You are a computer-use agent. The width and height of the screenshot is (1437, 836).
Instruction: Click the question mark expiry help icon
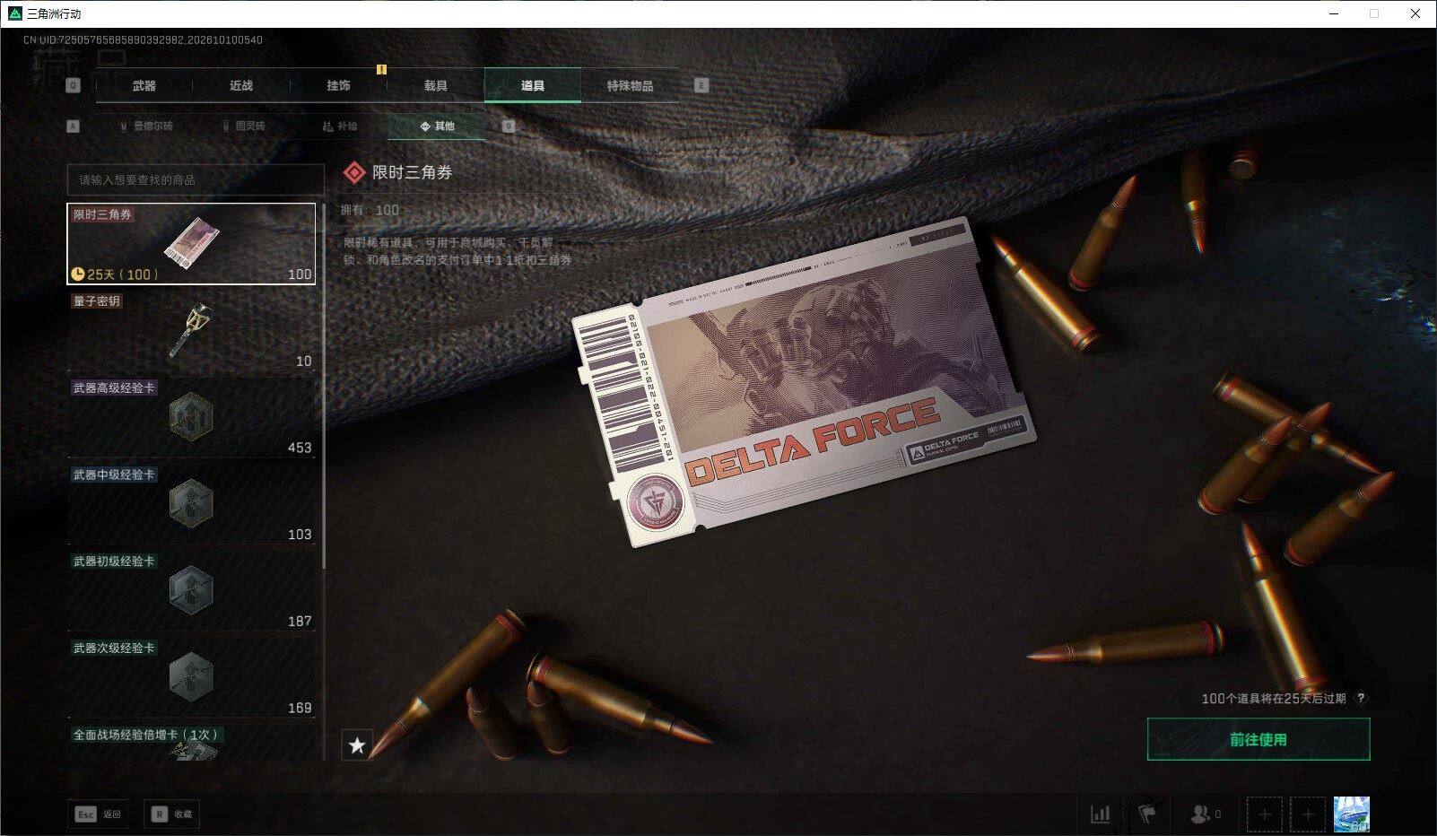tap(1361, 698)
